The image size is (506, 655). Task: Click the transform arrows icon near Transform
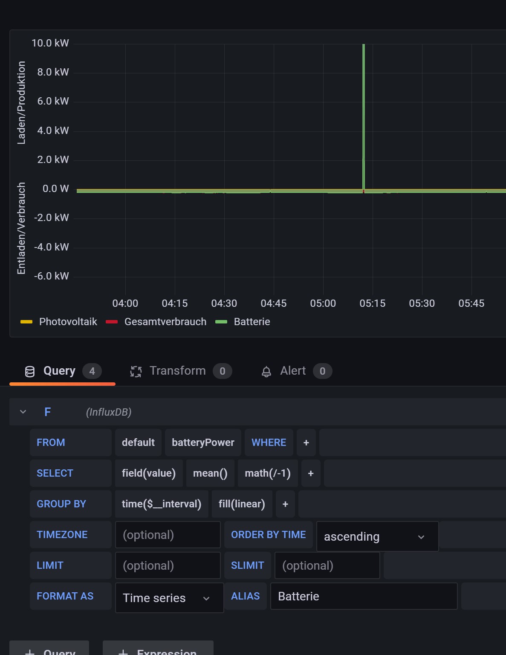click(136, 371)
